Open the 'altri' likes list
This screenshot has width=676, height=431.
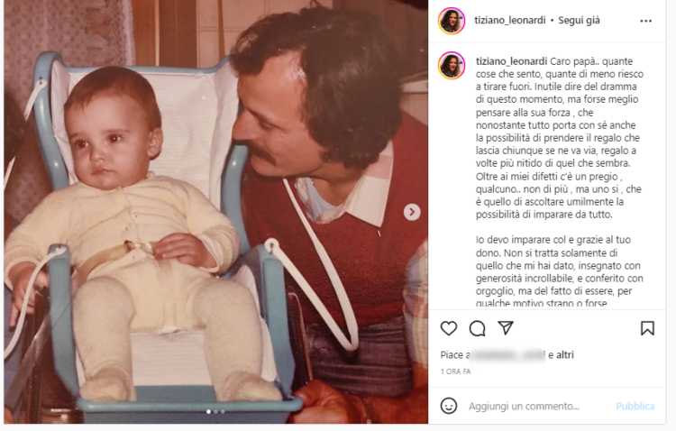pos(565,355)
